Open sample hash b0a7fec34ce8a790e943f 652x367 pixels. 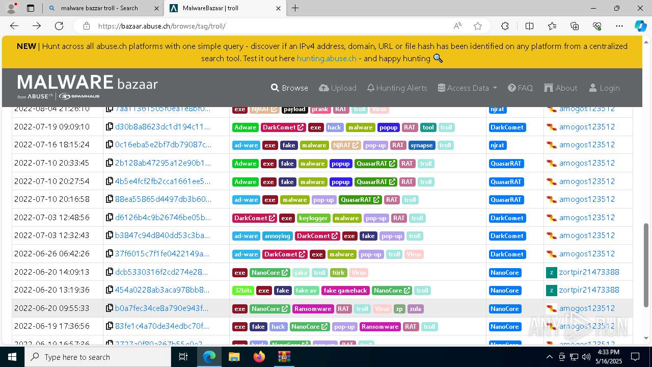(x=161, y=308)
